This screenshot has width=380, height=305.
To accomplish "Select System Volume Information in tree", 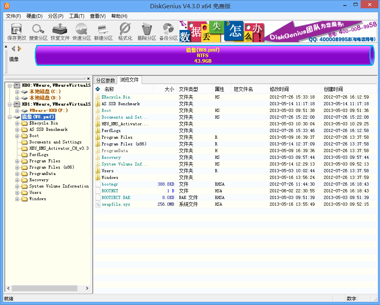I will point(59,186).
